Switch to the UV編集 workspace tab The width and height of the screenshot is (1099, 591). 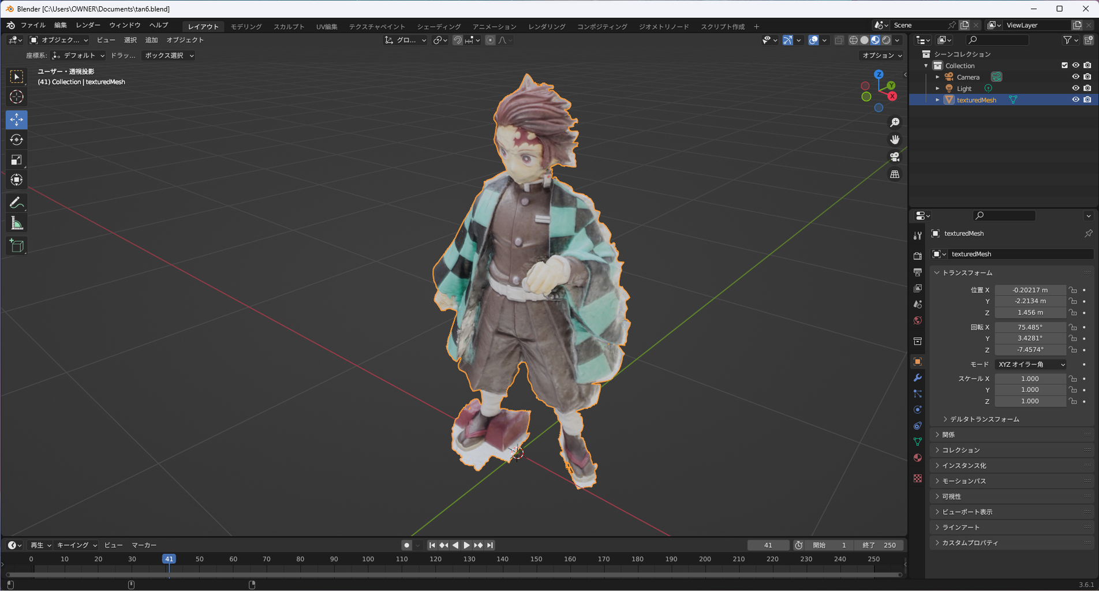tap(327, 27)
